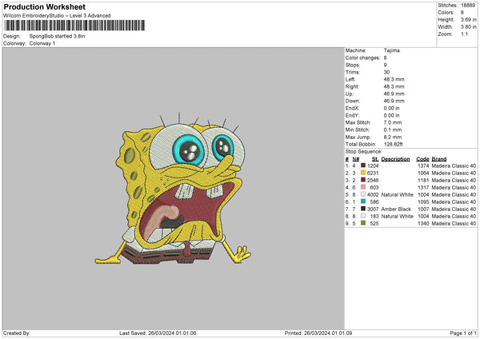Click the olive swatch for code 1340
Screen dimensions: 480x339
tap(364, 223)
